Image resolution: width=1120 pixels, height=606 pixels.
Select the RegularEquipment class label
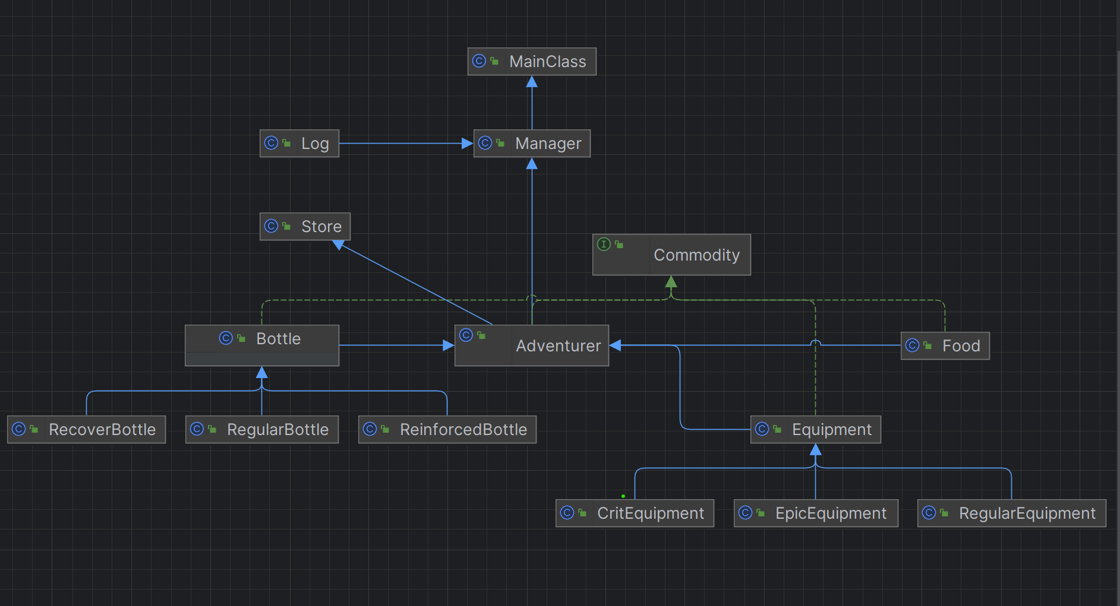pyautogui.click(x=1027, y=513)
